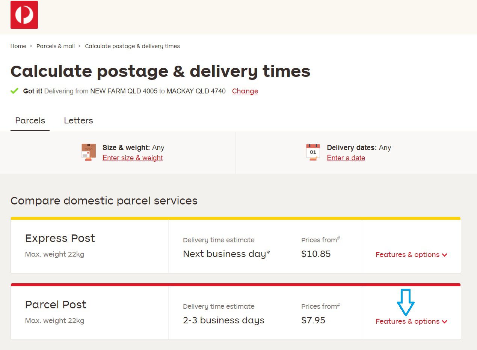Expand Features & options for Express Post
The image size is (477, 350).
pyautogui.click(x=408, y=255)
